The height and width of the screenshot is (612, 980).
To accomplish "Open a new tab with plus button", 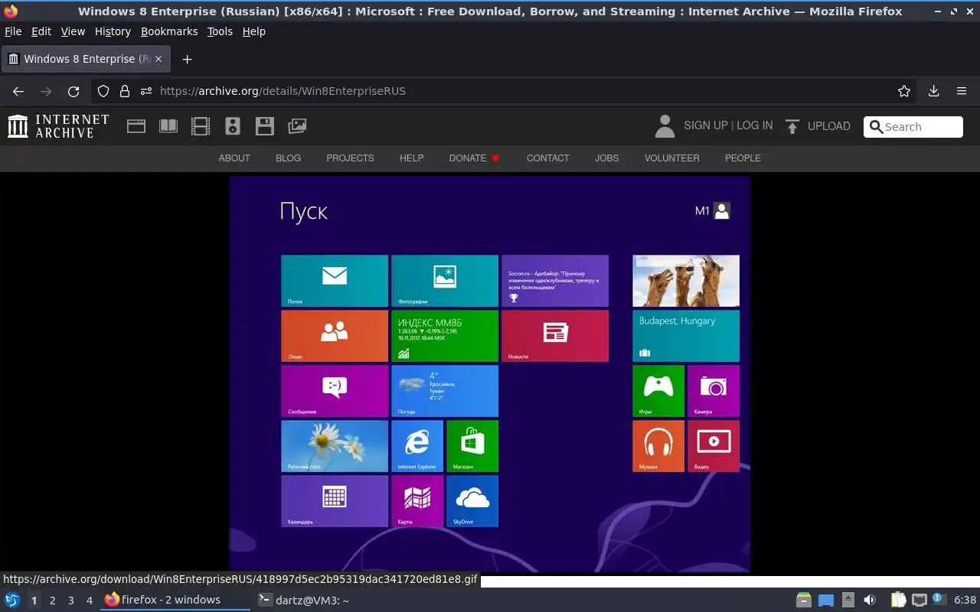I will point(187,59).
